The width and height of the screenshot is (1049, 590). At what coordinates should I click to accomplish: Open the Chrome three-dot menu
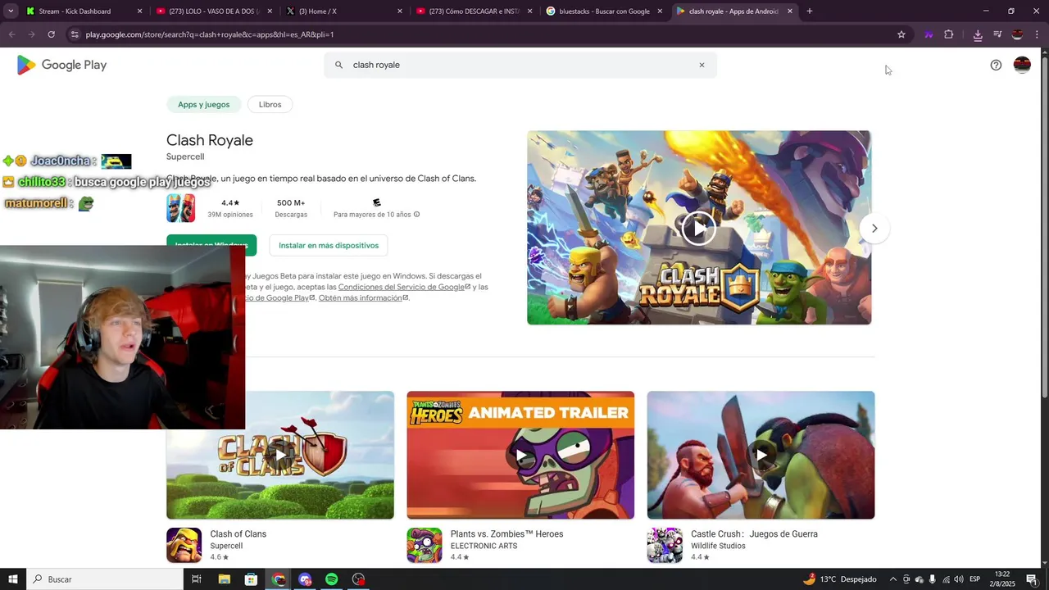(x=1038, y=34)
